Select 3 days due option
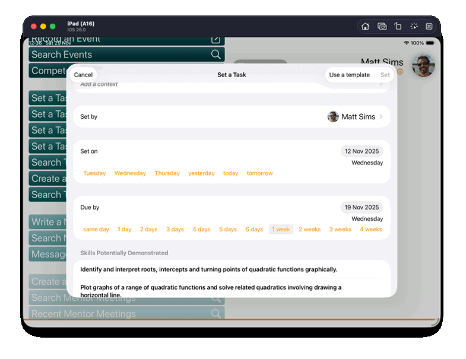This screenshot has width=466, height=359. click(175, 230)
